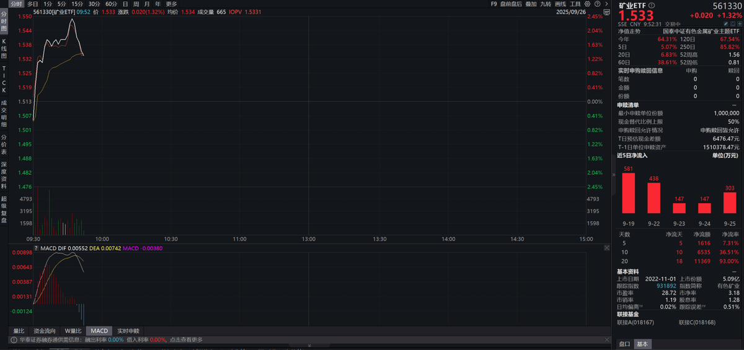Viewport: 744px width, 350px height.
Task: Switch to the 量比 indicator tab
Action: 18,331
